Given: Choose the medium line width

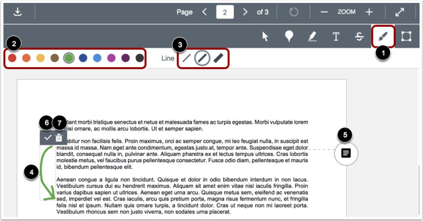Looking at the screenshot, I should [202, 58].
